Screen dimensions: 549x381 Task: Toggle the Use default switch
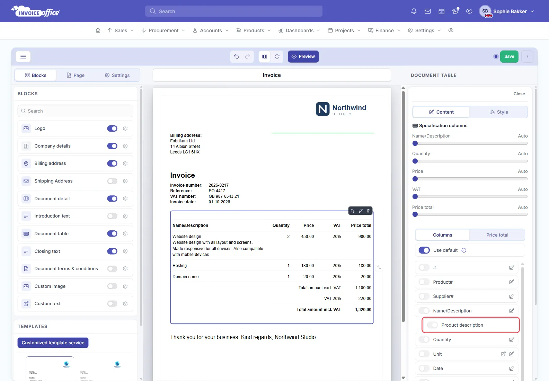coord(424,250)
